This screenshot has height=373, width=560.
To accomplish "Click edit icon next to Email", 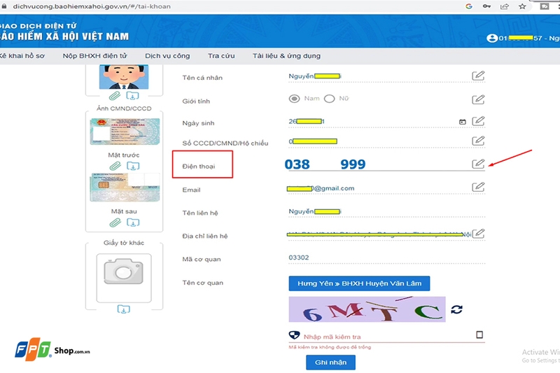I will pyautogui.click(x=478, y=187).
